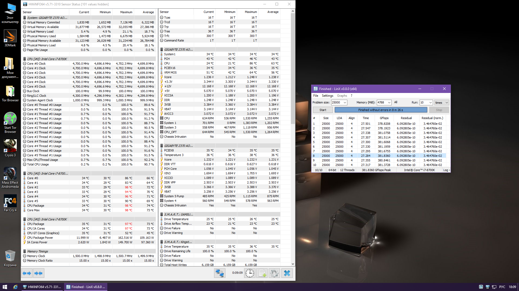Click the expand columns left-right arrows icon

click(27, 273)
